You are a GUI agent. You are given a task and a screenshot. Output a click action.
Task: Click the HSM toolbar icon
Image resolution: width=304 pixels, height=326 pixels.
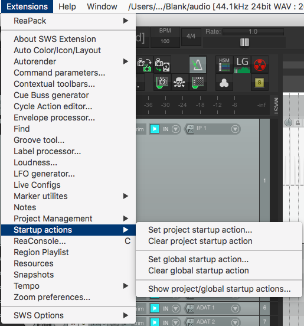pos(224,64)
